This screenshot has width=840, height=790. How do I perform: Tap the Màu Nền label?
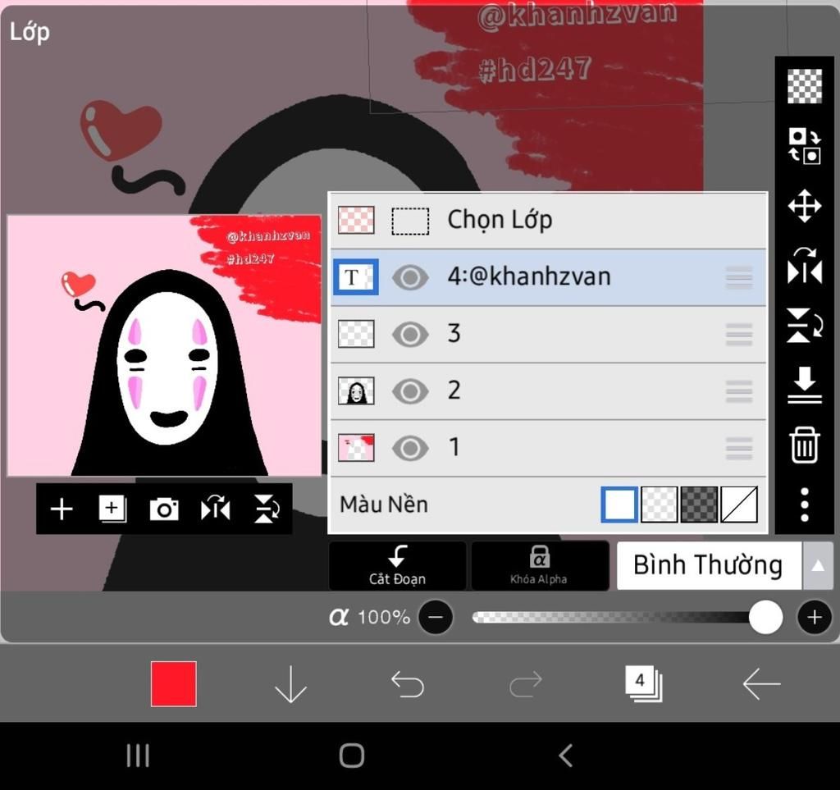pyautogui.click(x=384, y=505)
